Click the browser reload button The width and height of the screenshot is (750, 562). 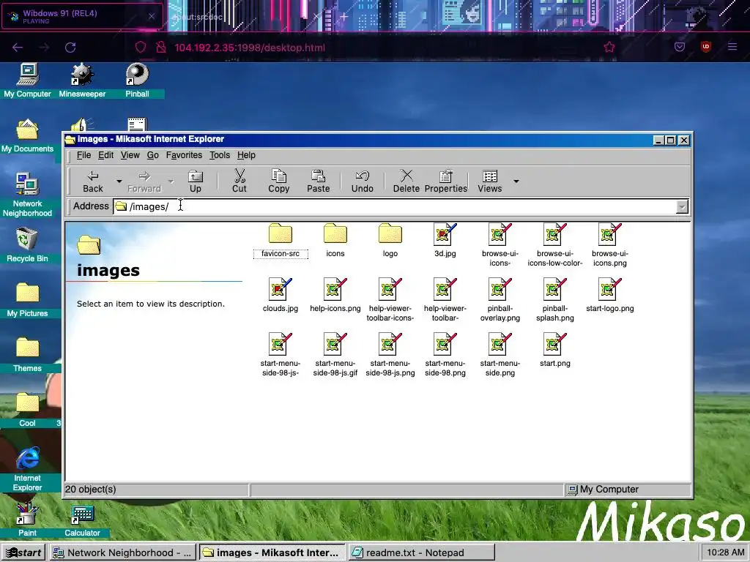pos(70,48)
